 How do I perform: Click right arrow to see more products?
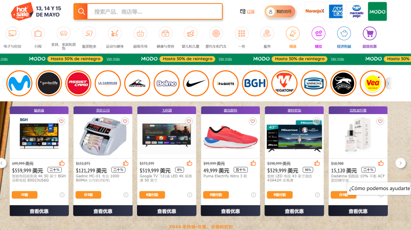[400, 163]
